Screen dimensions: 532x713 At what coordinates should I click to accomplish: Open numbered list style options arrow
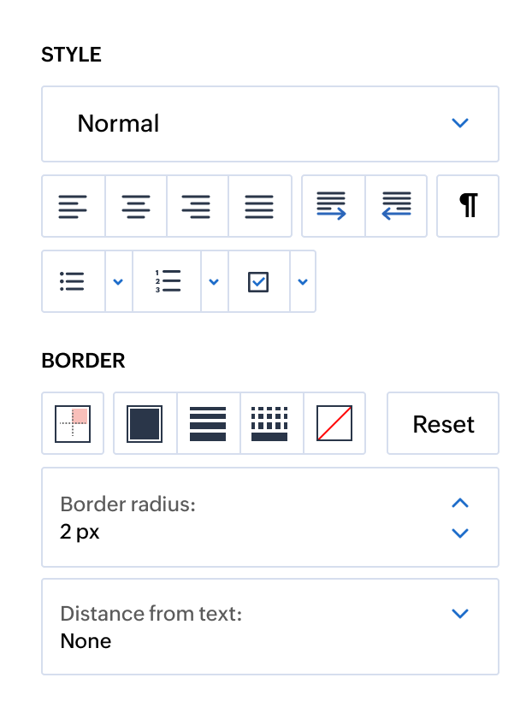pyautogui.click(x=214, y=281)
